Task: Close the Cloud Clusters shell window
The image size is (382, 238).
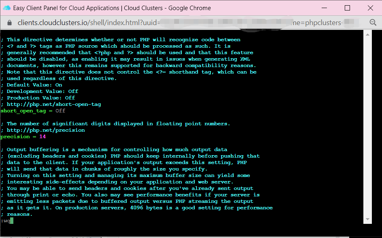Action: tap(370, 8)
